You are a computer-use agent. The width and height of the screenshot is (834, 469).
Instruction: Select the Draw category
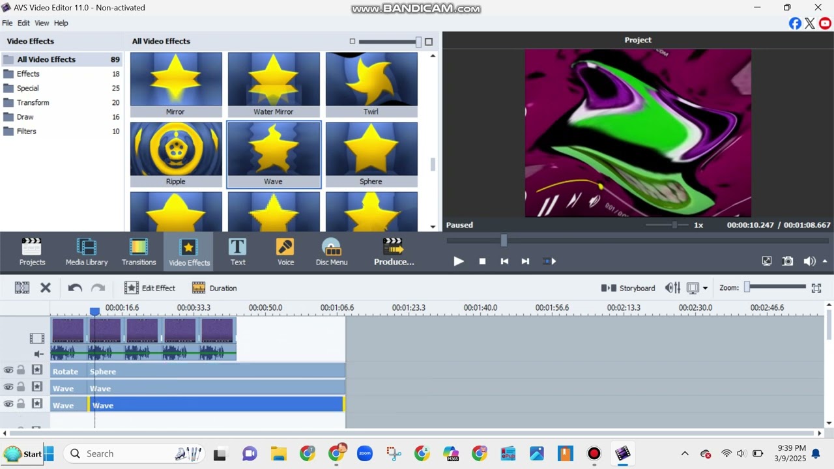click(x=61, y=117)
